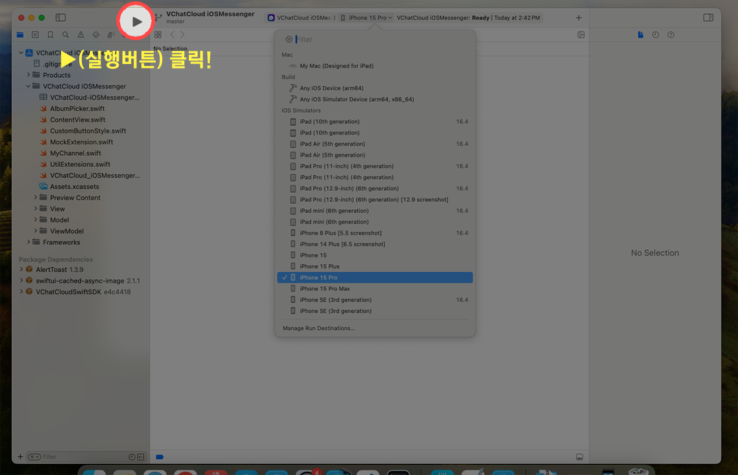Viewport: 738px width, 475px height.
Task: Expand the Products folder
Action: tap(28, 75)
